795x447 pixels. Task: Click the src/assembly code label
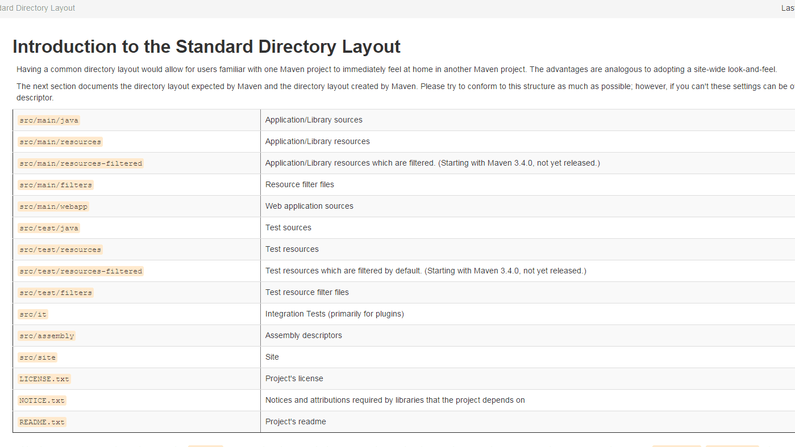[47, 336]
